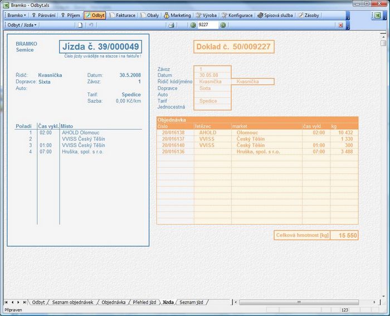Click AHOLD Olomouc in route list
390x316 pixels.
81,132
